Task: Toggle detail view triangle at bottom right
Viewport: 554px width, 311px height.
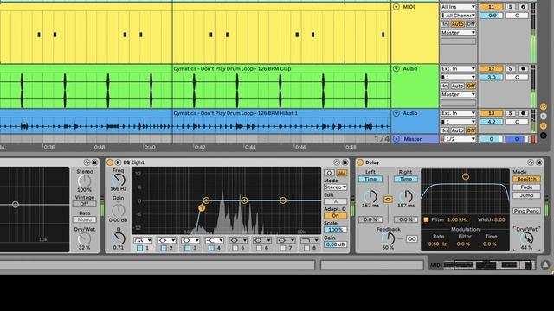Action: [x=545, y=264]
